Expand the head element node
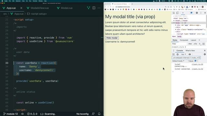This screenshot has width=207, height=116. [x=174, y=21]
